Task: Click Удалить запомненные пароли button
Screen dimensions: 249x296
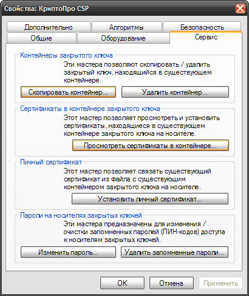Action: pos(174,252)
